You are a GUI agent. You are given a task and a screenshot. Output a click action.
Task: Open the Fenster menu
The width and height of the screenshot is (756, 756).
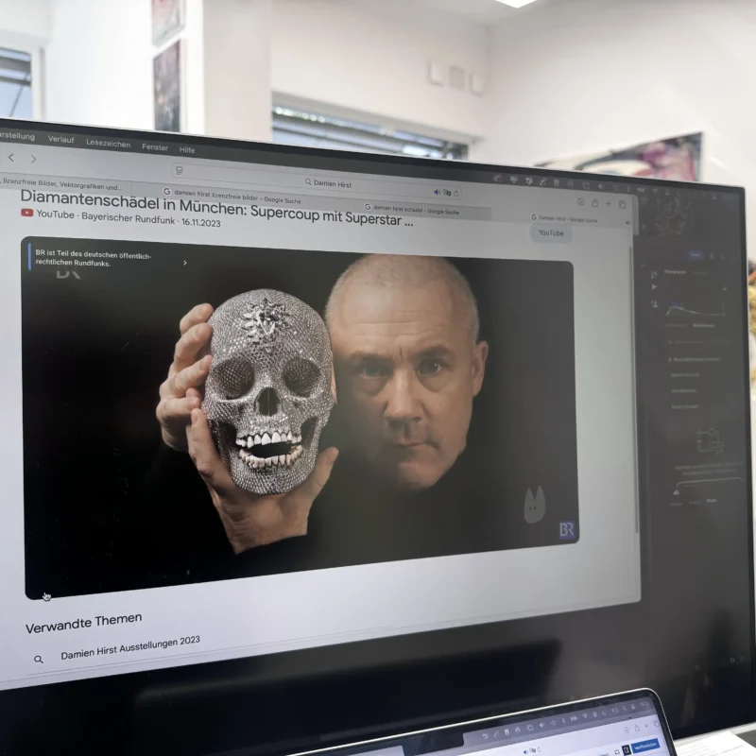(155, 147)
